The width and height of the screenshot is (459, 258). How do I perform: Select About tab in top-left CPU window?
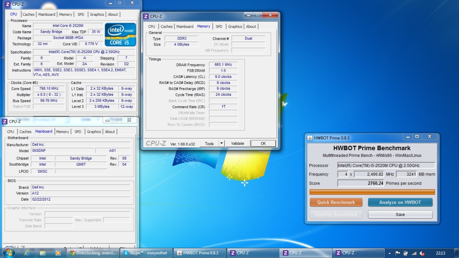113,14
